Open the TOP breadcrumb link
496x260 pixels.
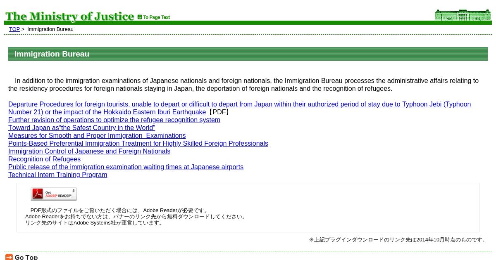(14, 29)
